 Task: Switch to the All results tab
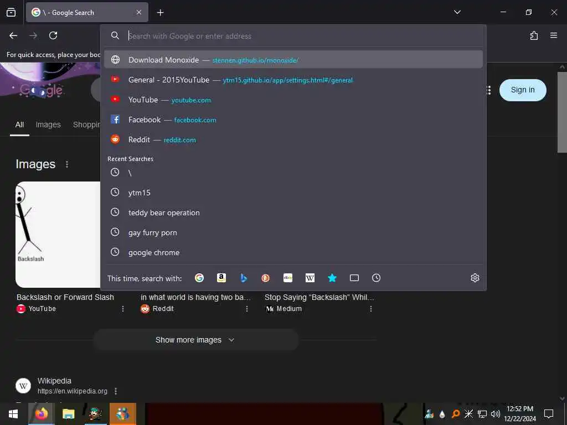[x=19, y=125]
